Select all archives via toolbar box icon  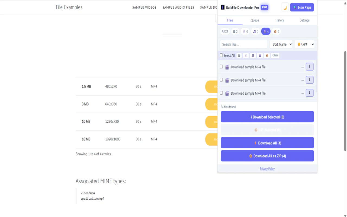point(267,56)
